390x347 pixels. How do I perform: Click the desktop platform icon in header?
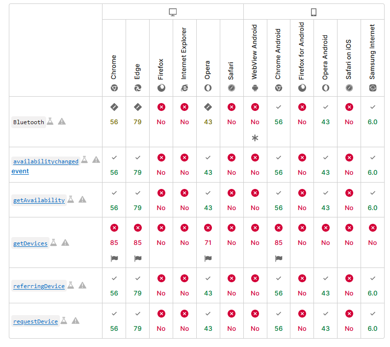click(173, 12)
